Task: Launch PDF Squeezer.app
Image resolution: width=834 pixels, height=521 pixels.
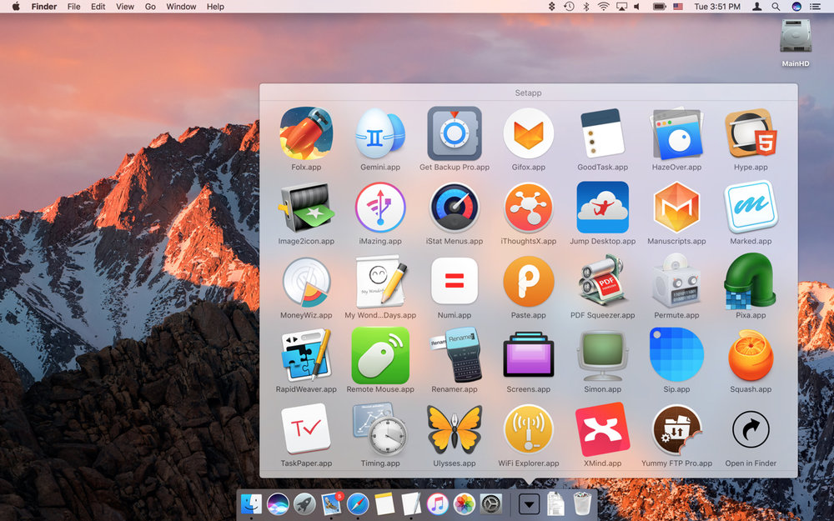Action: (602, 282)
